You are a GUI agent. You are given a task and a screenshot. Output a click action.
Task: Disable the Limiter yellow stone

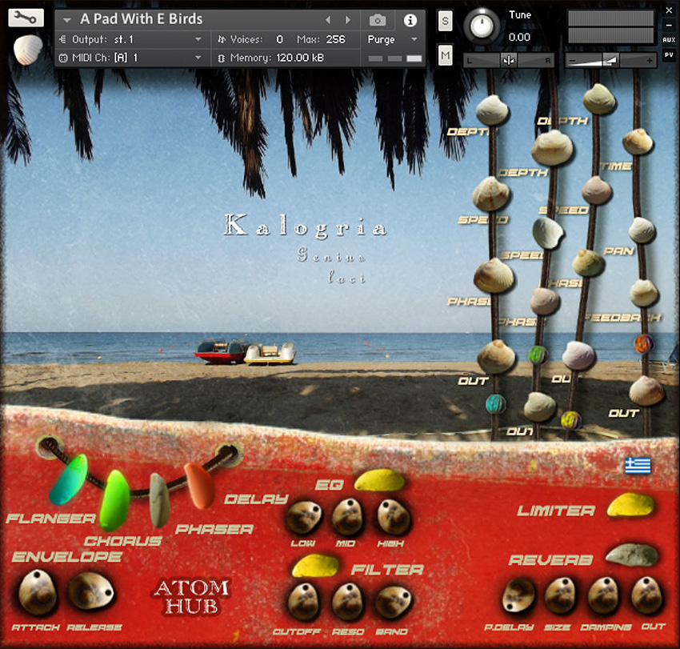click(x=630, y=505)
